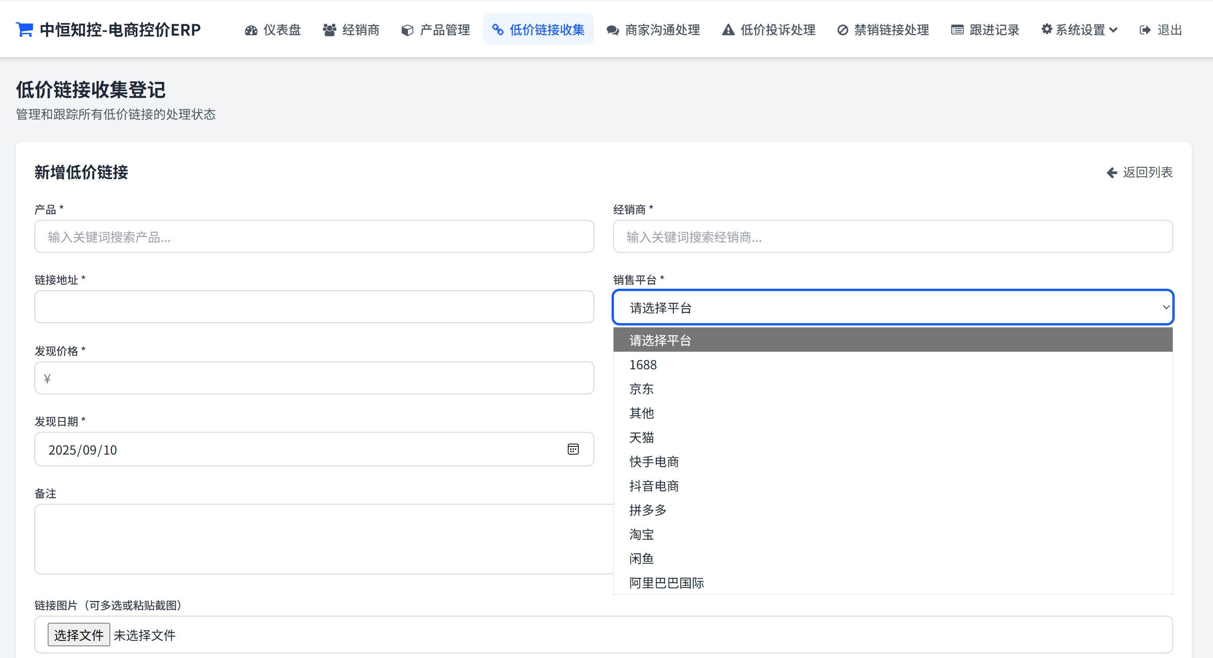Pick 抖音电商 in the platform dropdown

(x=653, y=485)
